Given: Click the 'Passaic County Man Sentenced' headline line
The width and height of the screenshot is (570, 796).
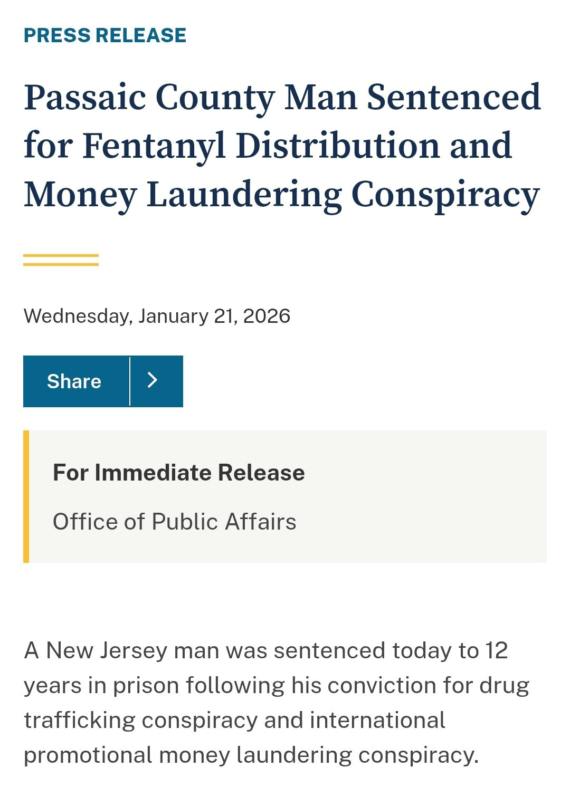Looking at the screenshot, I should pos(282,98).
